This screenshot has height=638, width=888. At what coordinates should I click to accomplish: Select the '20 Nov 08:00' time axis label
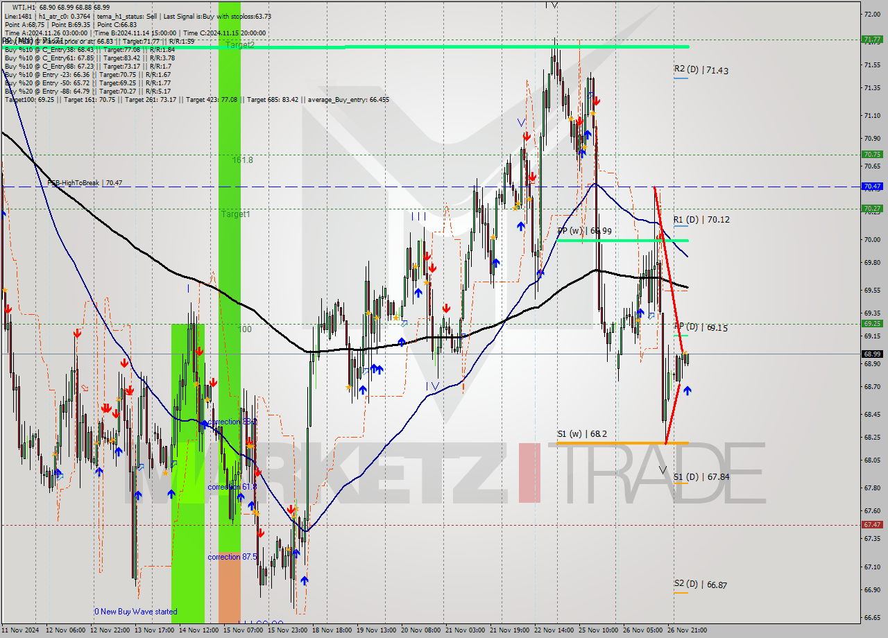point(421,630)
